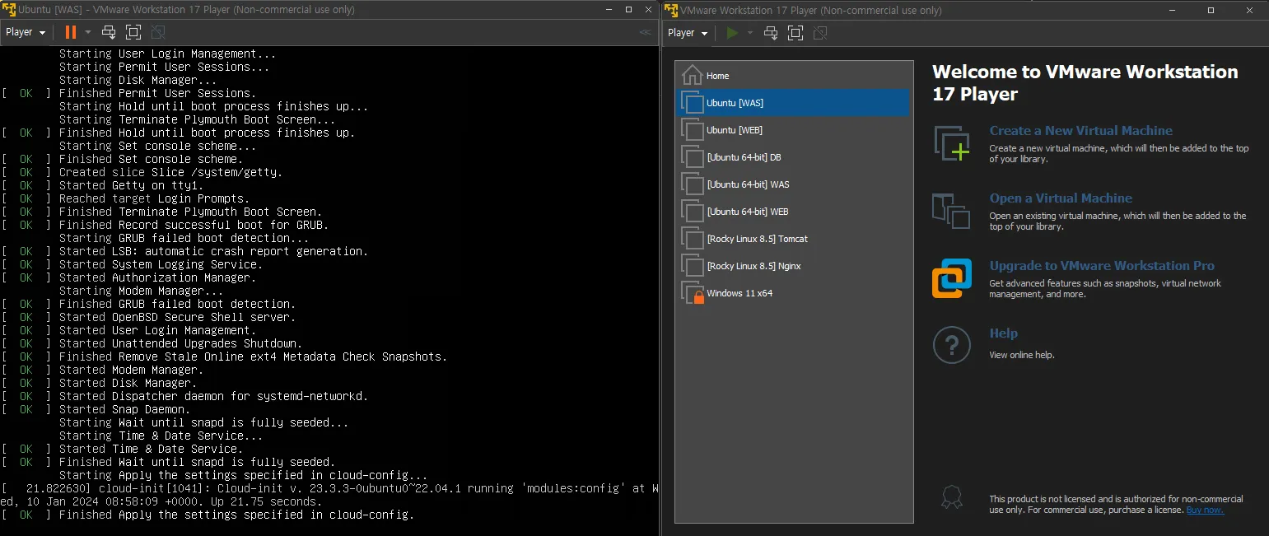
Task: Pause the running Ubuntu [WAS] virtual machine
Action: click(70, 32)
